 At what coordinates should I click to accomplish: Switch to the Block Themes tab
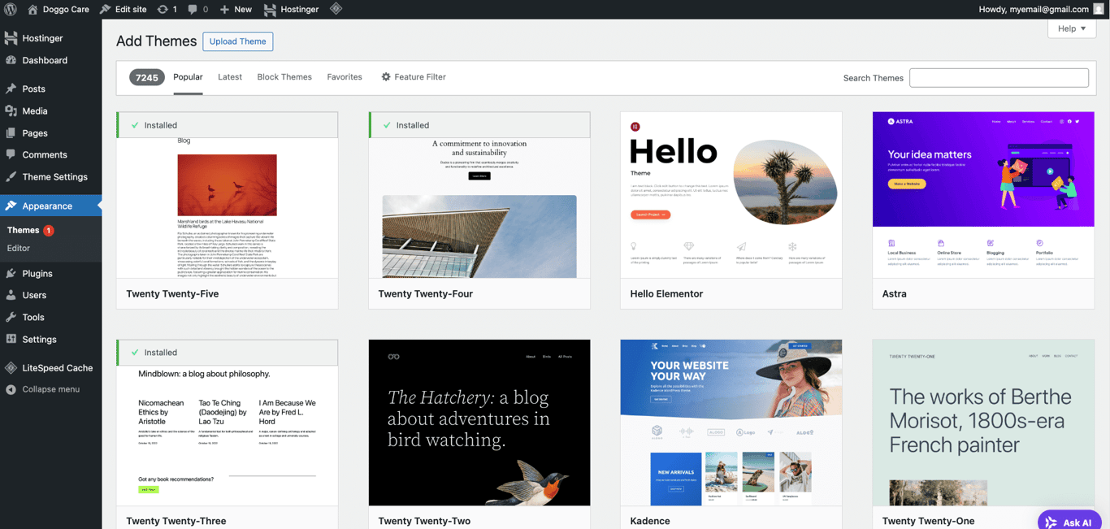tap(284, 76)
